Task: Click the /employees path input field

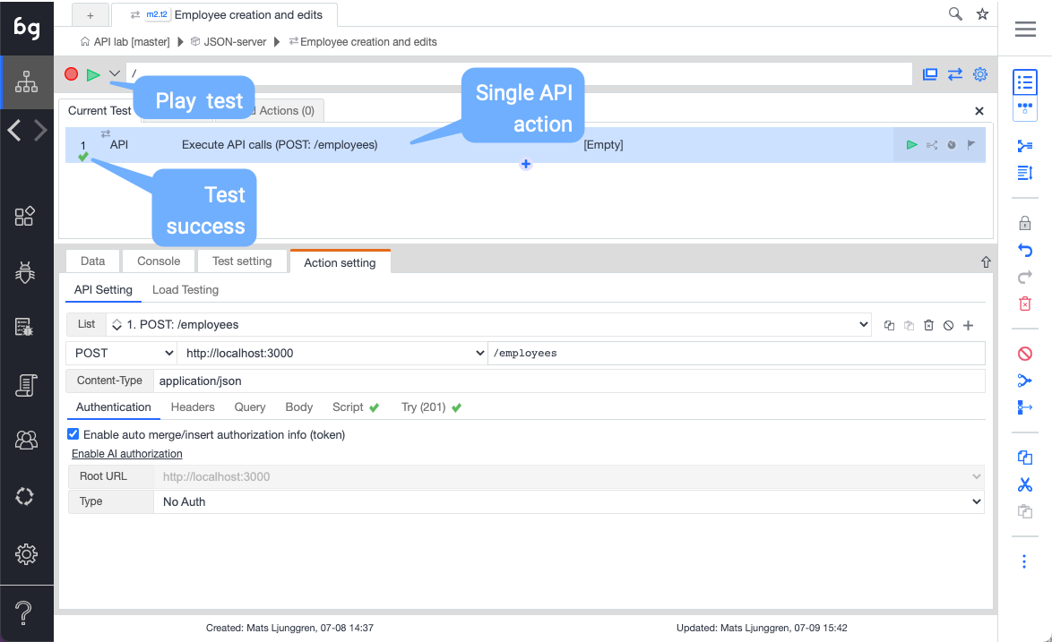Action: [737, 353]
